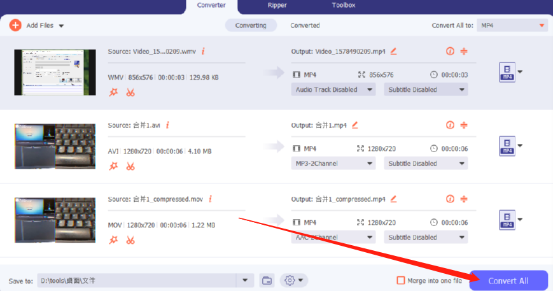The height and width of the screenshot is (291, 553).
Task: Open the Audio Track Disabled dropdown
Action: 333,90
